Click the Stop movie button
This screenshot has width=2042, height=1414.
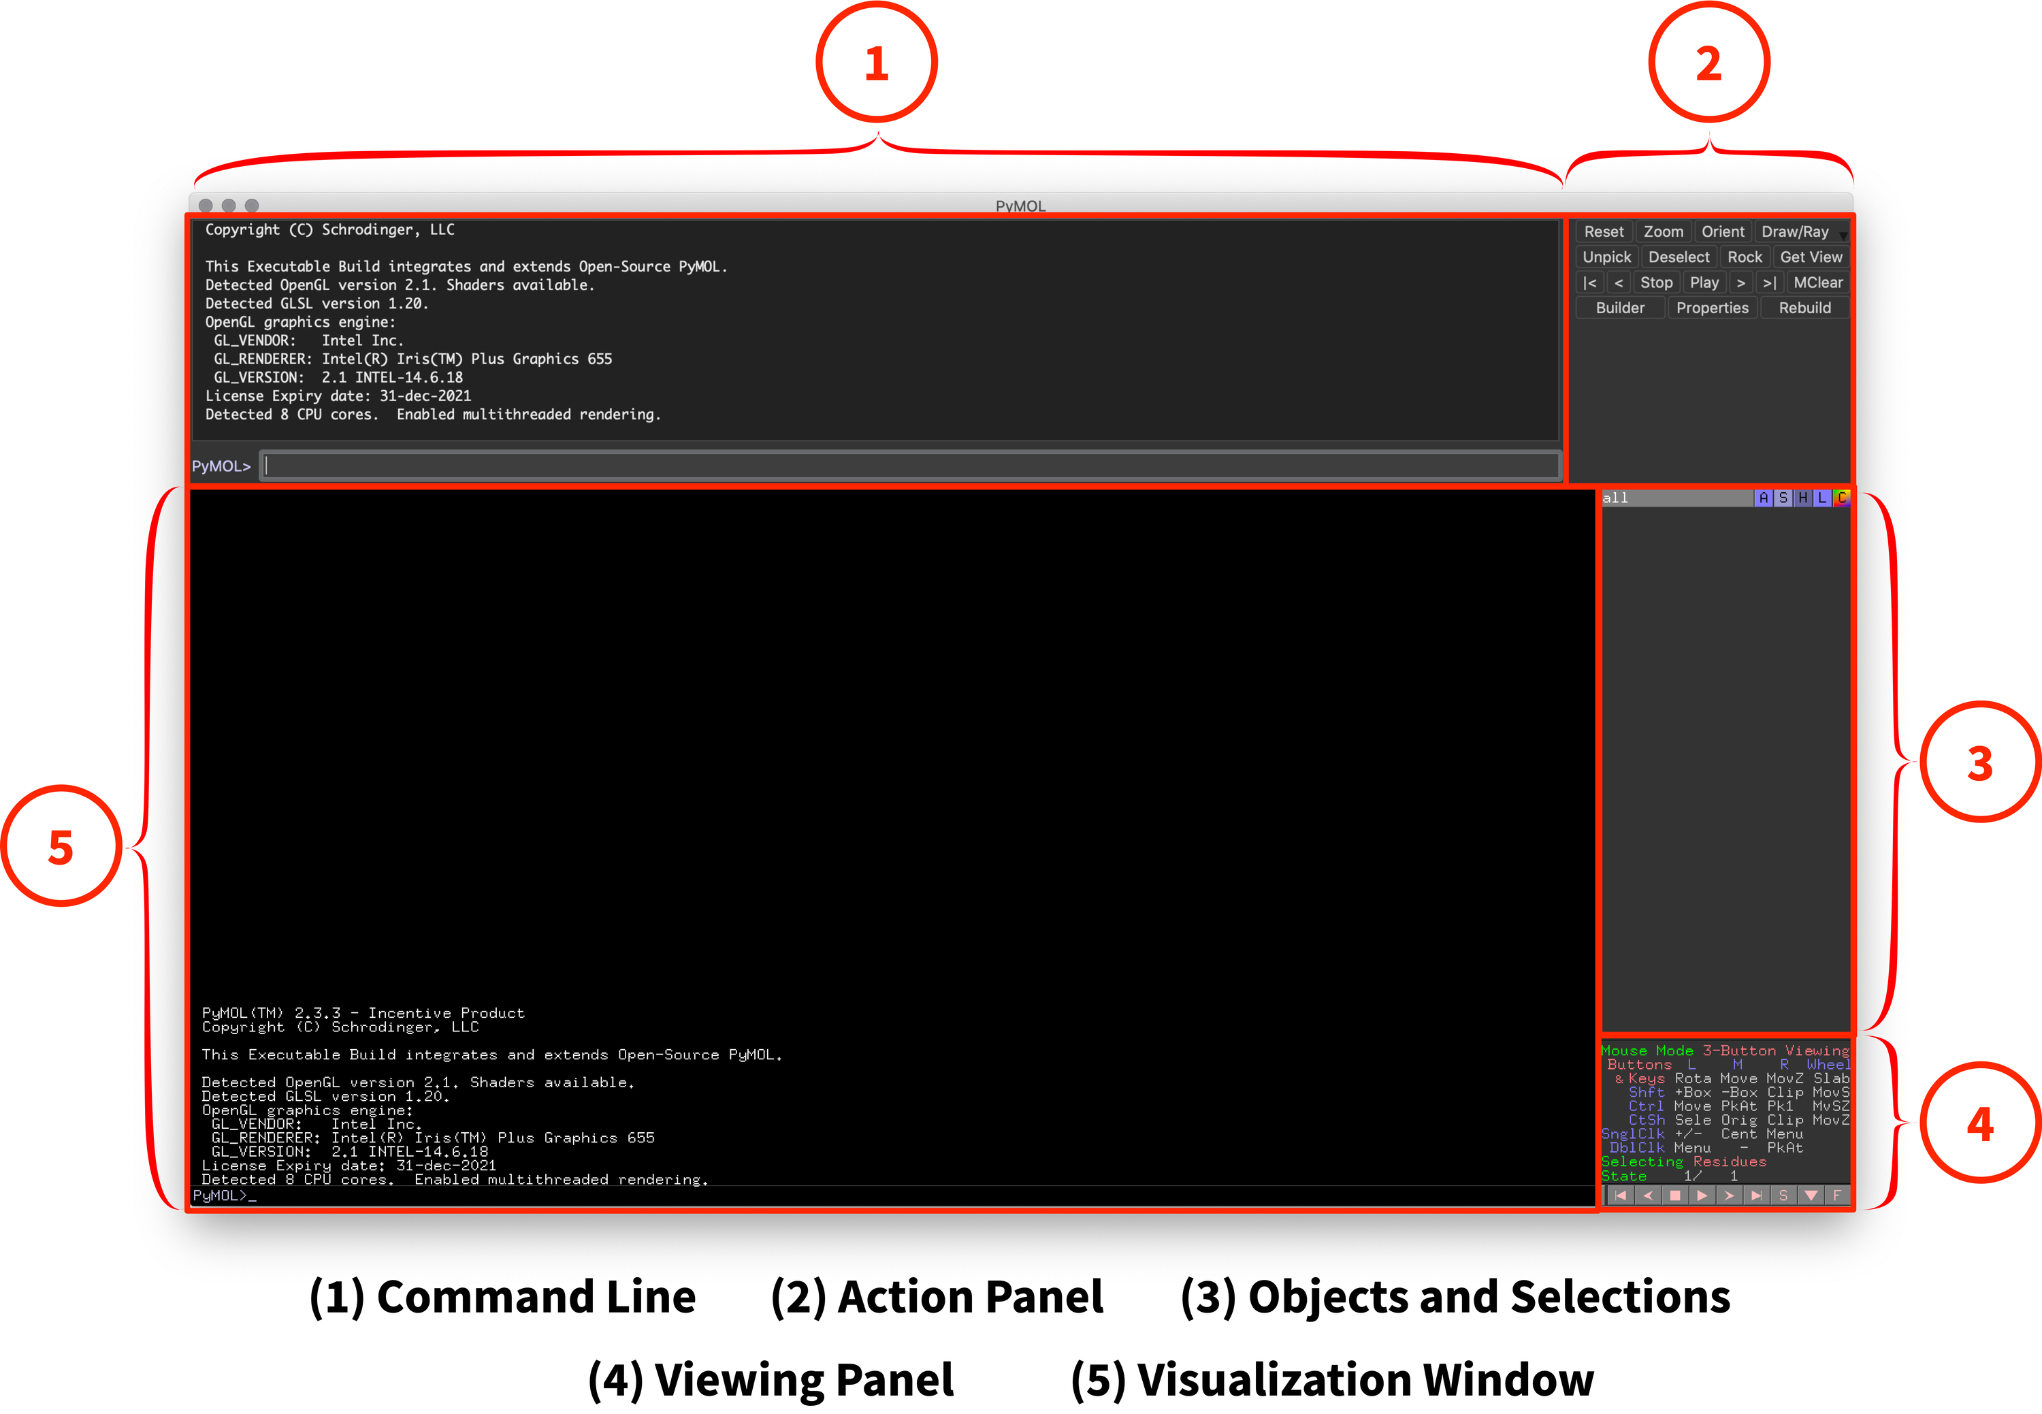point(1656,283)
